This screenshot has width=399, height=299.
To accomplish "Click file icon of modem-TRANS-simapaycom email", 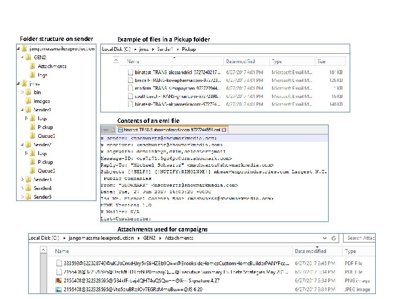I will point(130,88).
